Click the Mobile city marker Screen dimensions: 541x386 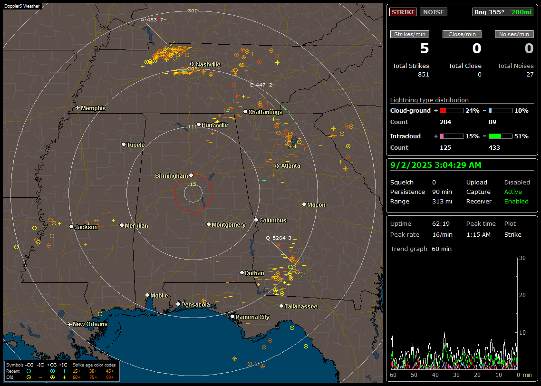[147, 295]
